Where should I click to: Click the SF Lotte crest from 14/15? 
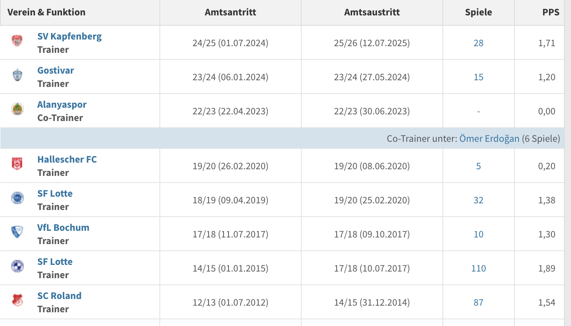pyautogui.click(x=17, y=266)
